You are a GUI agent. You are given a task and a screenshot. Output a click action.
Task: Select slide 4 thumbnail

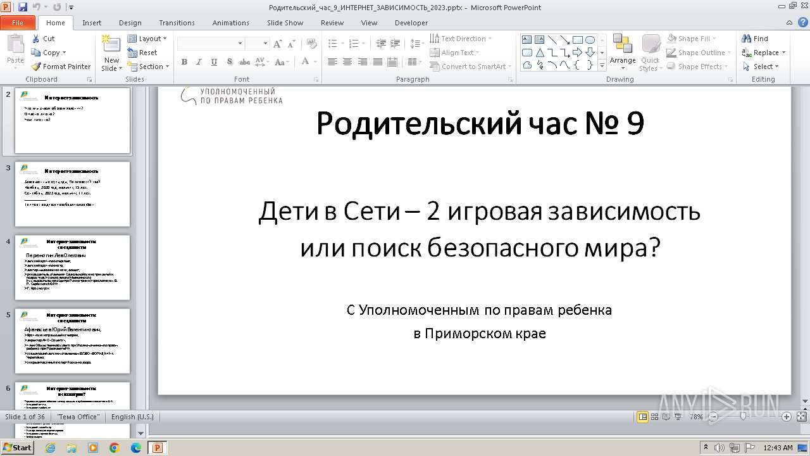(72, 267)
